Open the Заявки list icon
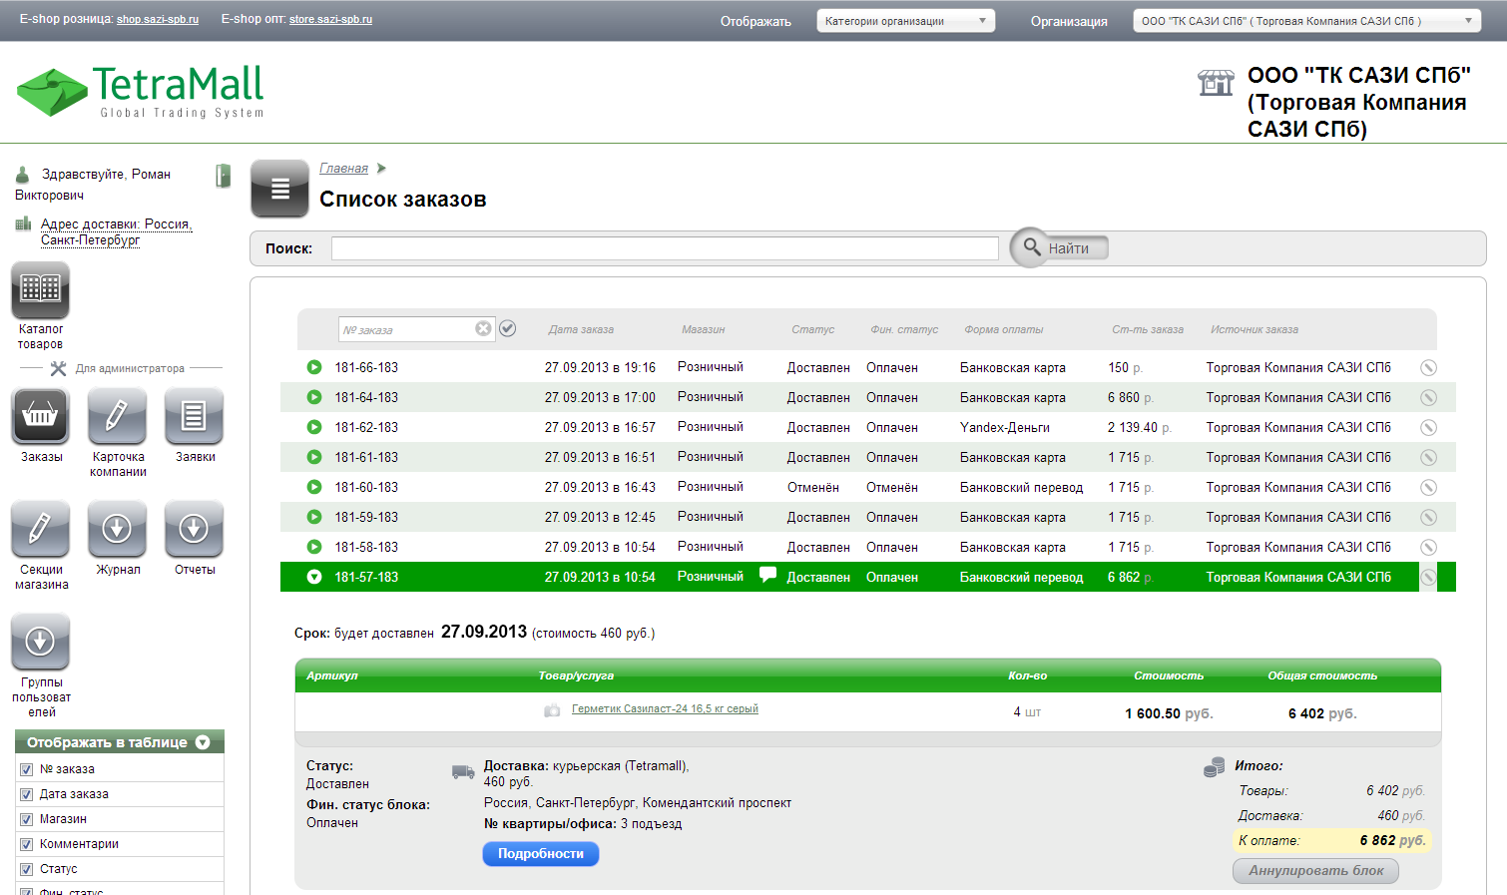Viewport: 1507px width, 895px height. (194, 416)
